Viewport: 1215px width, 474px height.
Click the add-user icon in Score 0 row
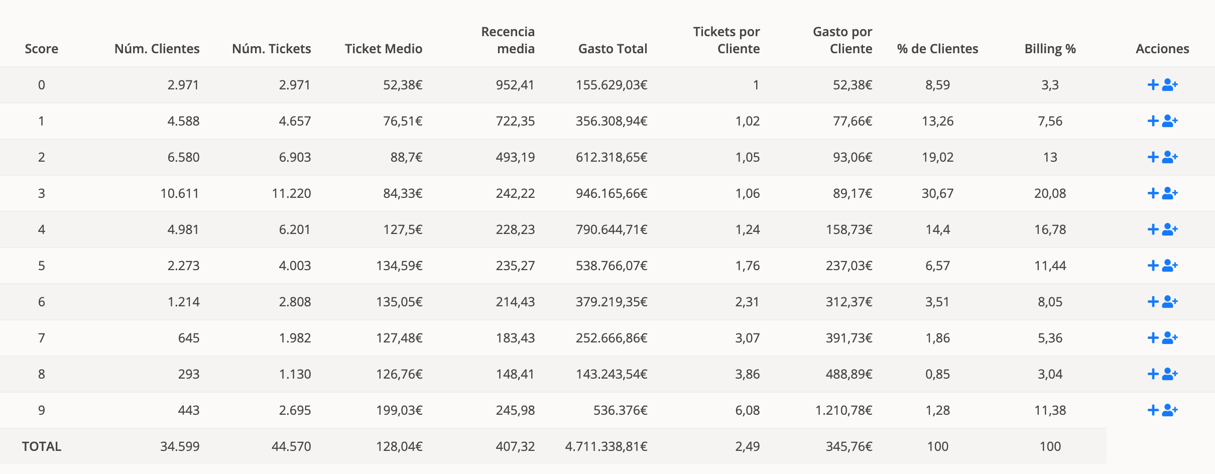[1170, 85]
